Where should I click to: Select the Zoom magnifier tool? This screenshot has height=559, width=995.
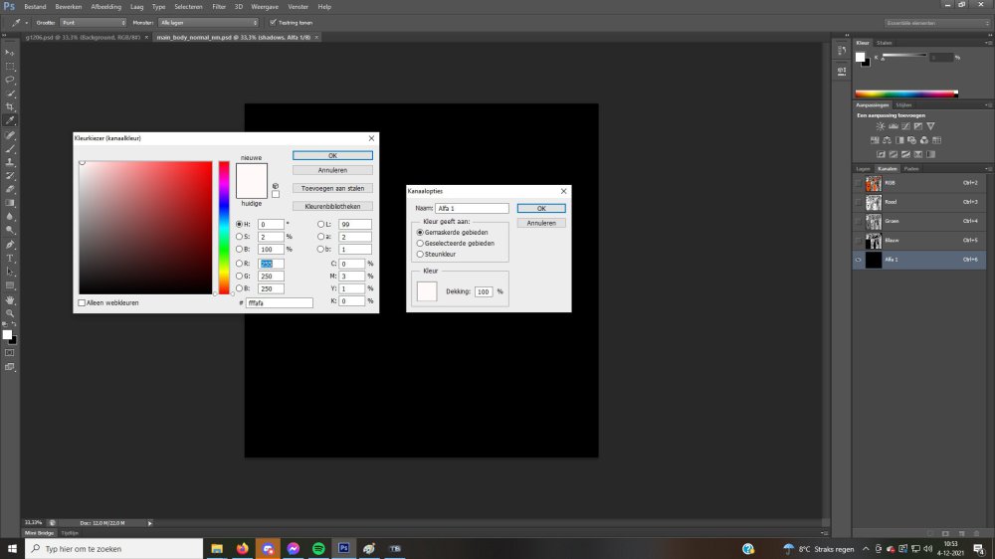10,312
